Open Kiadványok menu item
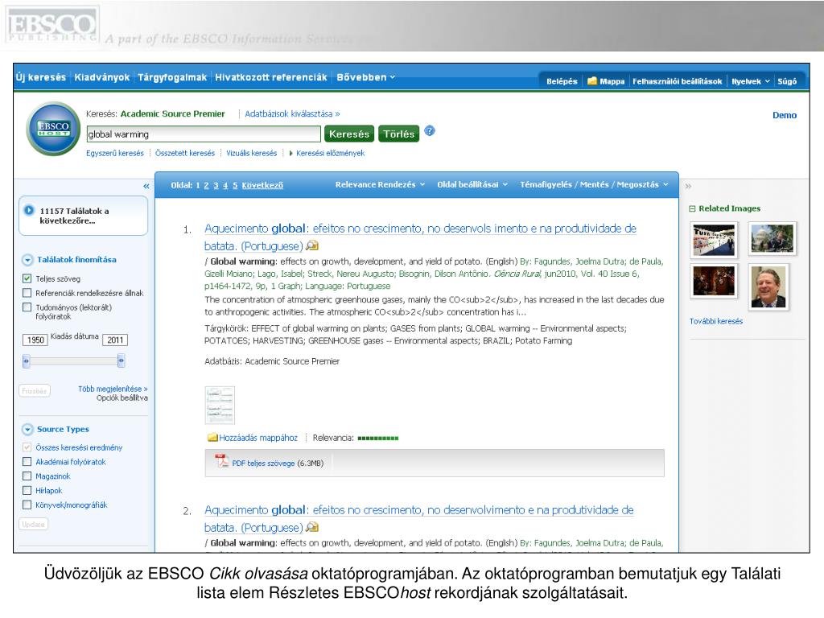 [x=102, y=77]
